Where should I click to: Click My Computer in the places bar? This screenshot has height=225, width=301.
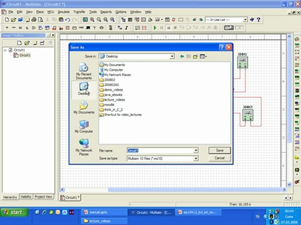tap(84, 127)
